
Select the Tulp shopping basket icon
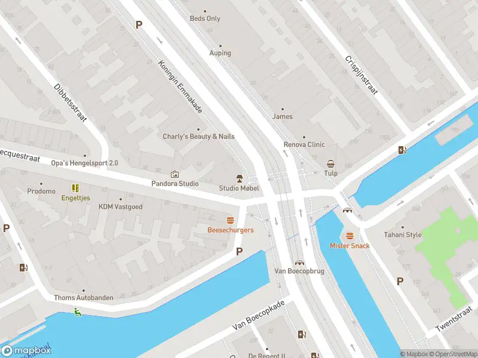point(331,164)
